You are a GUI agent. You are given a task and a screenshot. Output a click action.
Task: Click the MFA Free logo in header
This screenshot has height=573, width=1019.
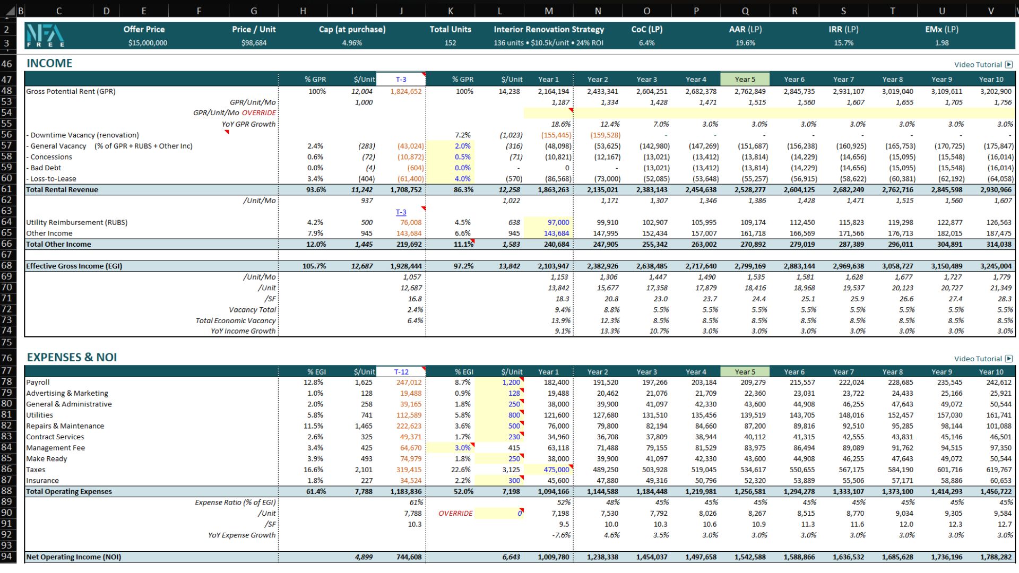46,36
